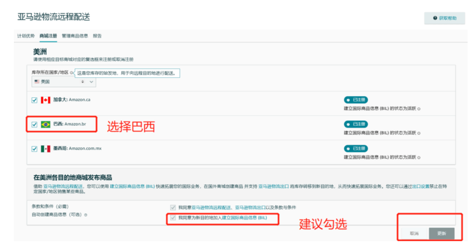The width and height of the screenshot is (470, 243).
Task: Click the 获取帮助 help button
Action: coord(445,18)
